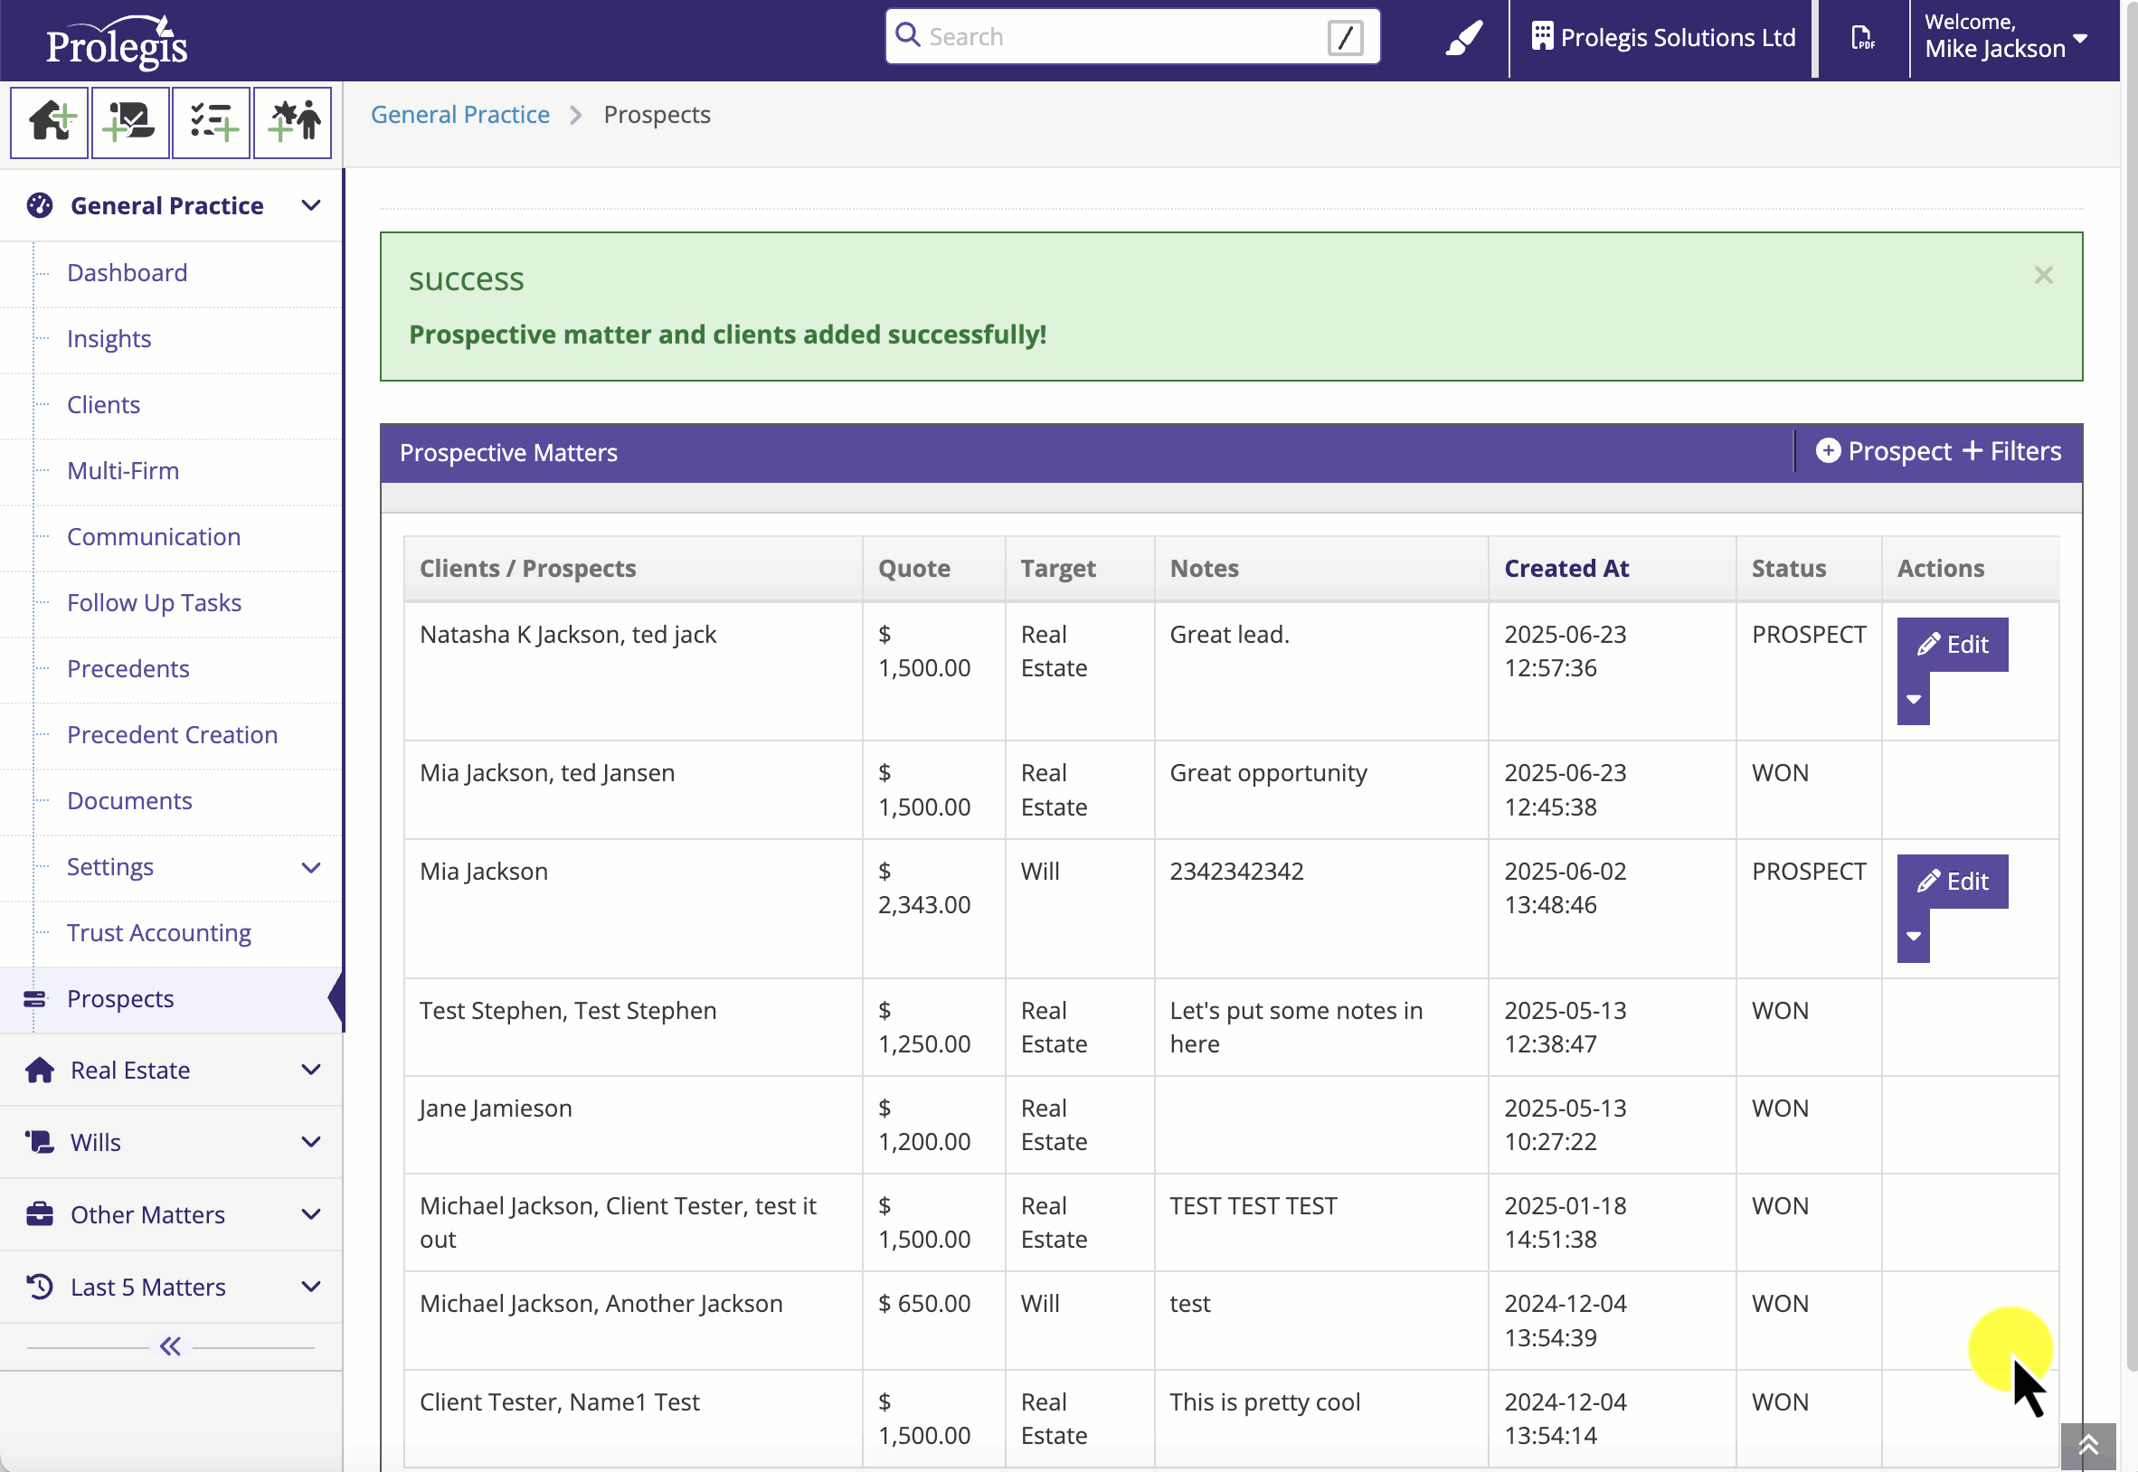Screen dimensions: 2138x1472
Task: Click the add client people icon
Action: pos(292,123)
